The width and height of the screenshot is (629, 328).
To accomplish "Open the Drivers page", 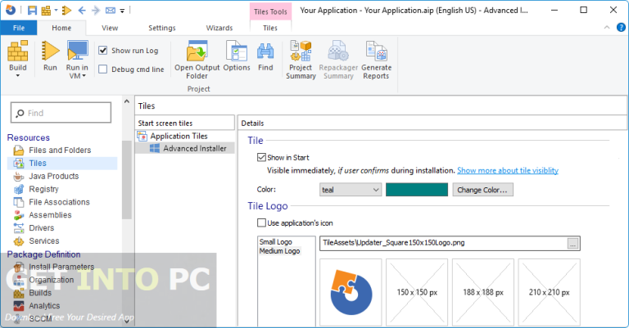I will (x=41, y=228).
